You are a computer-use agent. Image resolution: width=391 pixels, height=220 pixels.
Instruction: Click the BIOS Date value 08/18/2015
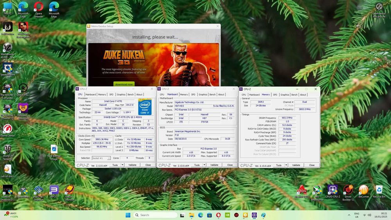(188, 139)
